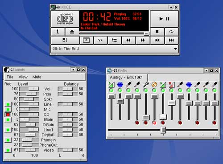The height and width of the screenshot is (164, 223).
Task: Toggle the PhoneIn record button in aumix
Action: click(x=8, y=140)
